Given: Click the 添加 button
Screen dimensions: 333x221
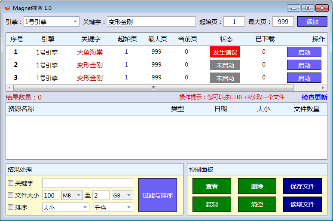Looking at the screenshot, I should [312, 22].
